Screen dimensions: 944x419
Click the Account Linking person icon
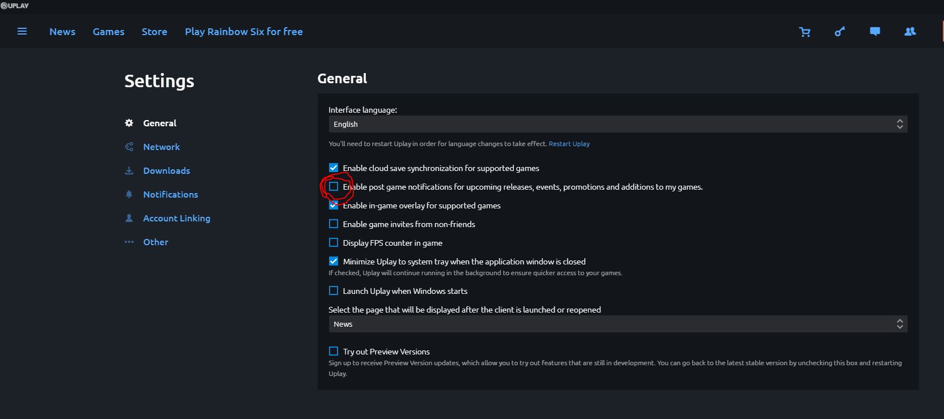pos(129,218)
